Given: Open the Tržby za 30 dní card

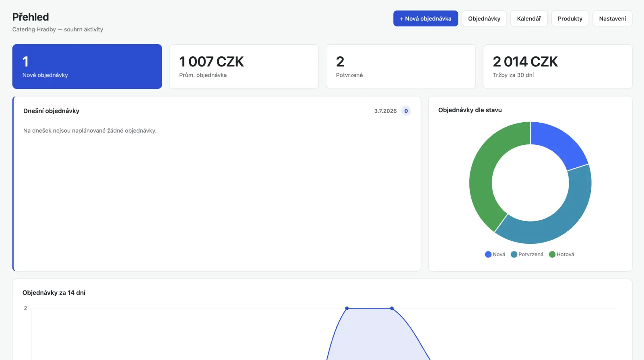Looking at the screenshot, I should [x=557, y=66].
